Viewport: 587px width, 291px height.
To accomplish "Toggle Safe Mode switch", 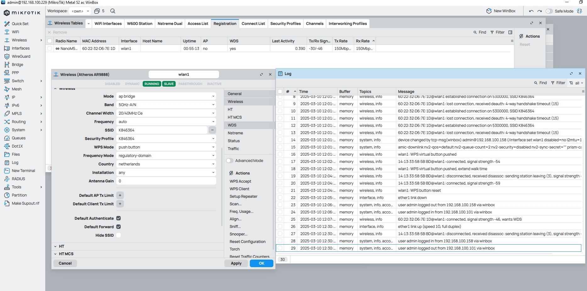I will coord(549,11).
